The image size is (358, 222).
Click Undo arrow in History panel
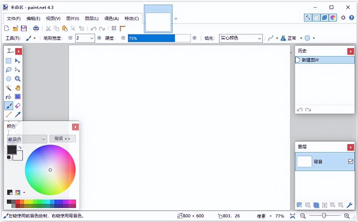coord(300,110)
